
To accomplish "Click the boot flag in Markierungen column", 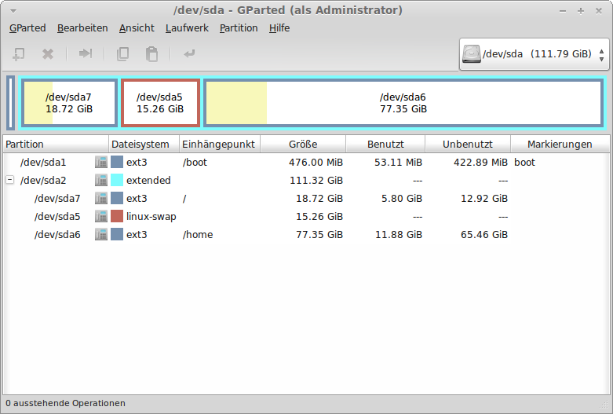I will click(524, 162).
